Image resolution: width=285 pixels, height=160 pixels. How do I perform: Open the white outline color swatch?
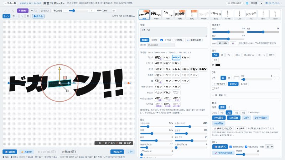[x=236, y=78]
